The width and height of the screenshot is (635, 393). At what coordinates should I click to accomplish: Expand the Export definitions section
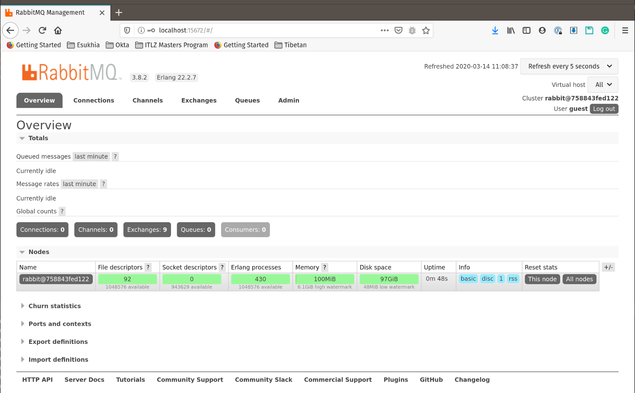pyautogui.click(x=57, y=341)
